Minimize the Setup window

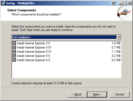click(x=120, y=3)
